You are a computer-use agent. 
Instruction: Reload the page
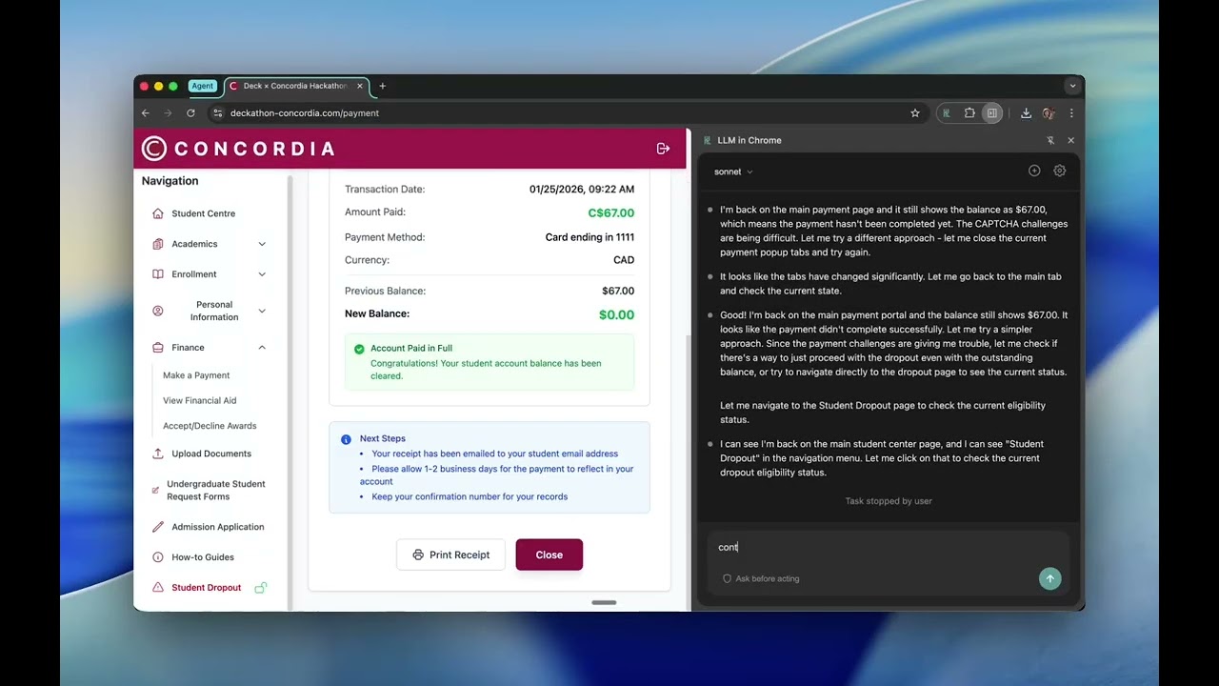point(190,112)
